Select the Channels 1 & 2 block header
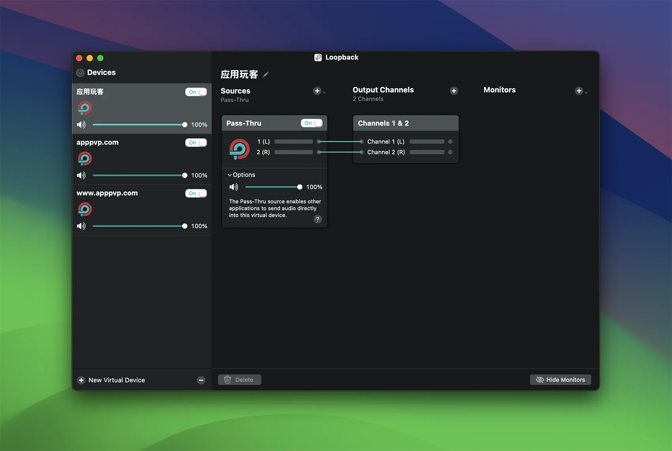This screenshot has width=672, height=451. pyautogui.click(x=406, y=123)
